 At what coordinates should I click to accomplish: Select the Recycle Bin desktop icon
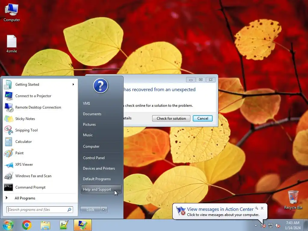tap(293, 200)
